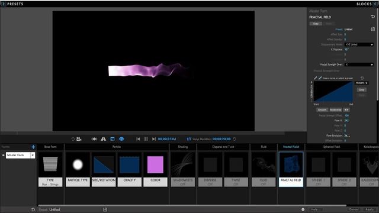This screenshot has height=213, width=379.
Task: Save the Untitled preset in the bottom bar
Action: [x=105, y=209]
